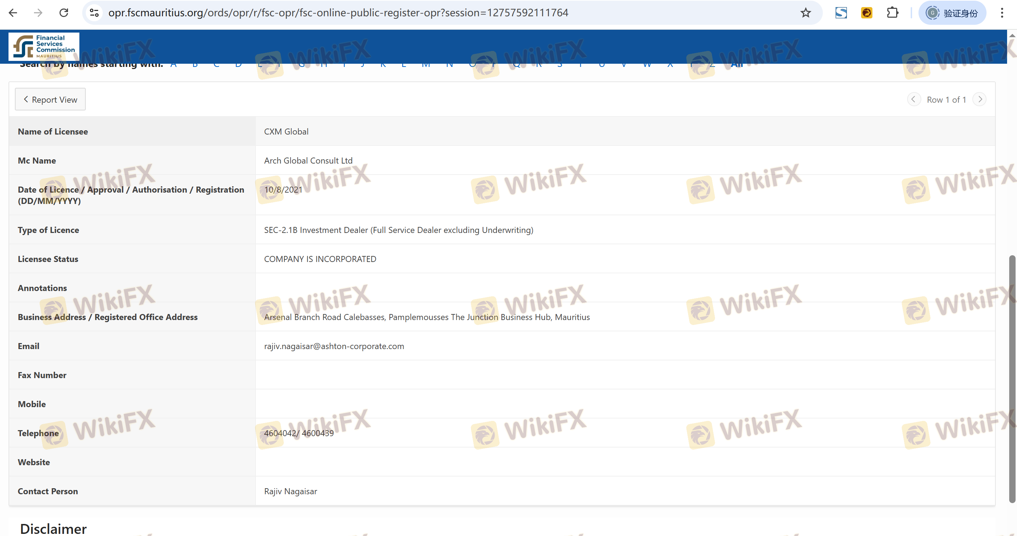
Task: Click the 'Website' label
Action: pos(34,462)
